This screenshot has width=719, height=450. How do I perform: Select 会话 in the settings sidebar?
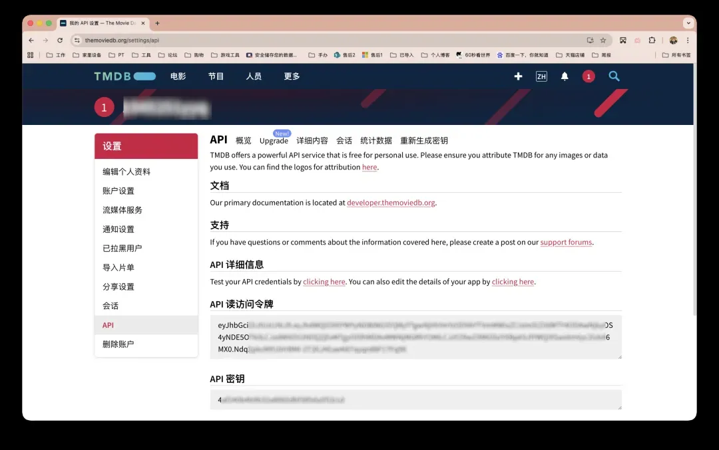pyautogui.click(x=146, y=306)
